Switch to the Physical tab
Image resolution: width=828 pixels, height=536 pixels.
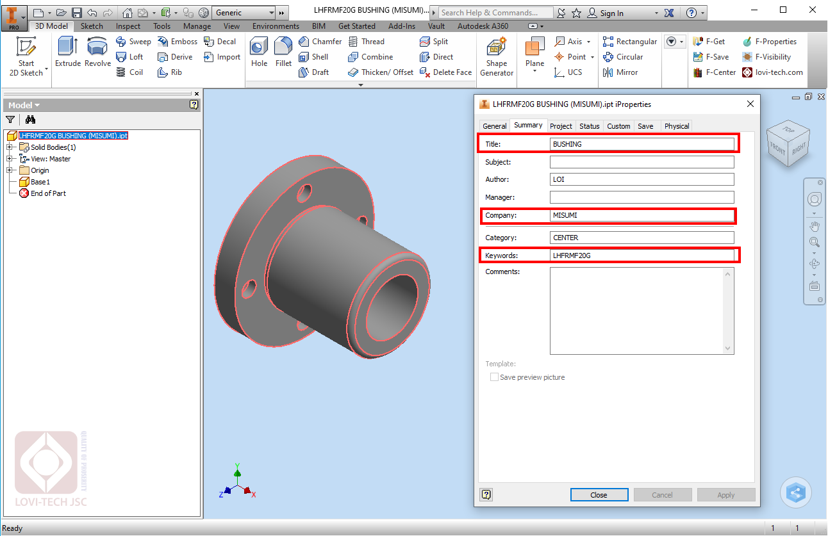tap(676, 126)
